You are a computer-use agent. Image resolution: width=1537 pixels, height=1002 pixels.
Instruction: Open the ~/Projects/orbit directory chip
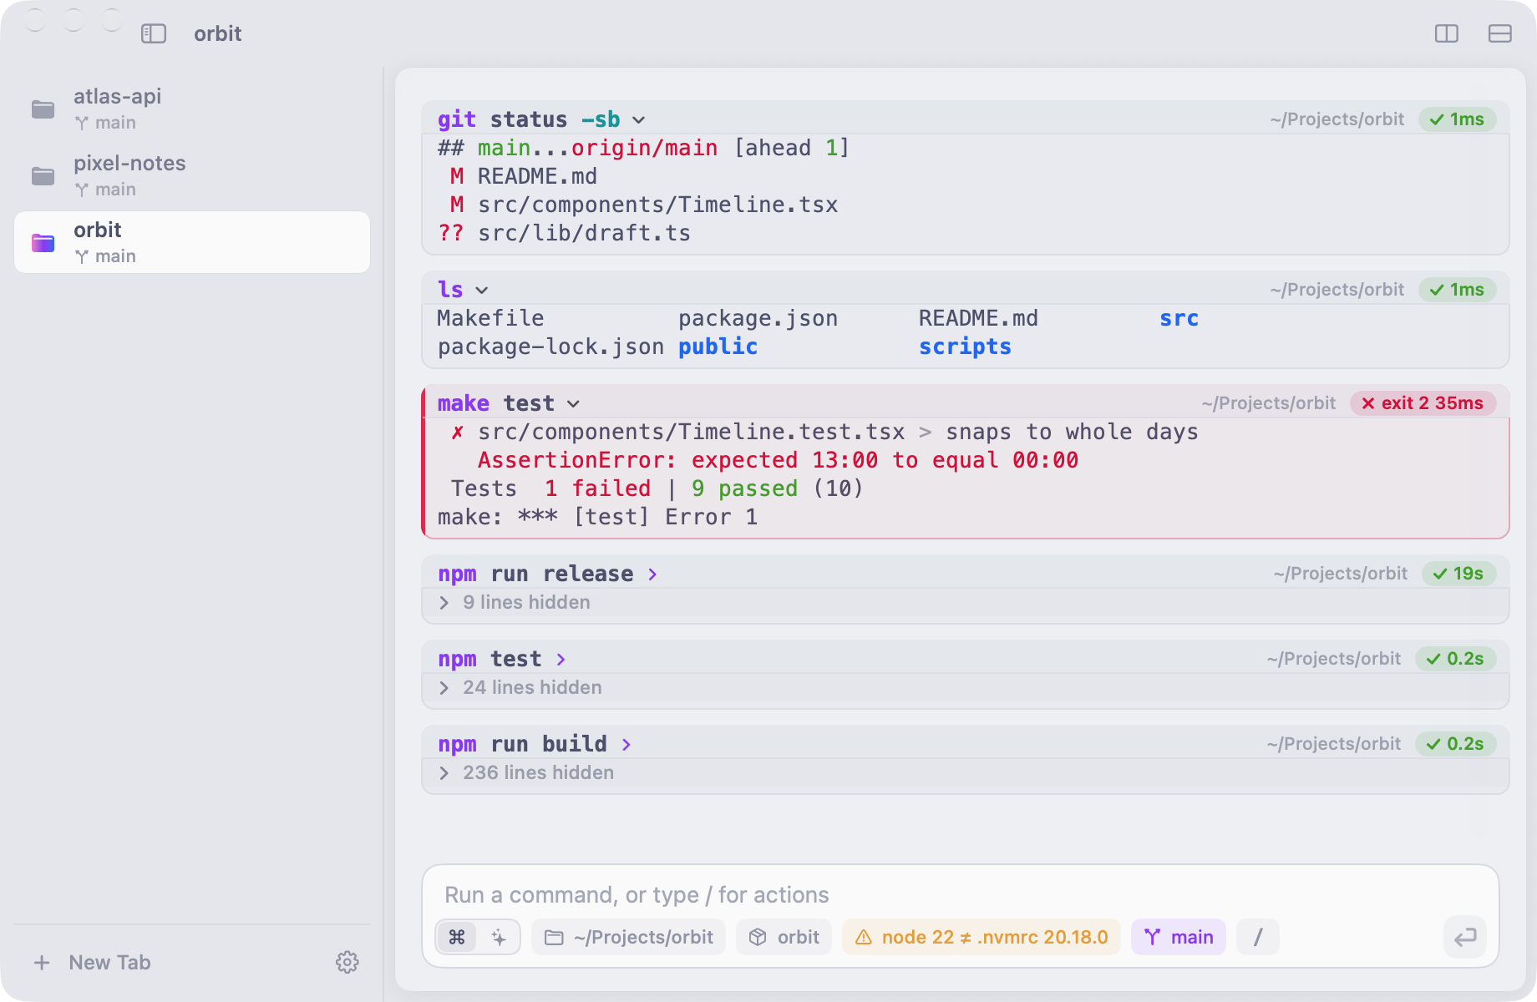(628, 937)
